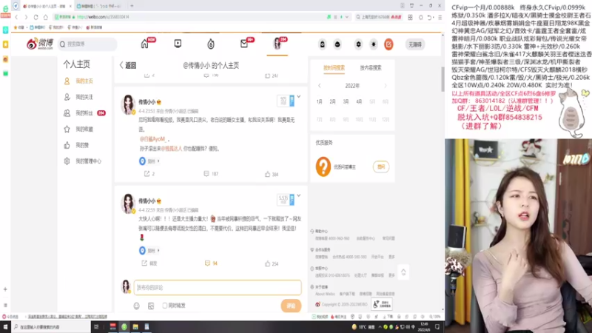Click the Windows taskbar search box
The height and width of the screenshot is (333, 592).
(x=51, y=327)
